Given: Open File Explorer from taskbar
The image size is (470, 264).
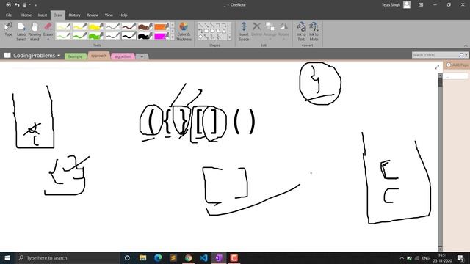Looking at the screenshot, I should [x=142, y=257].
